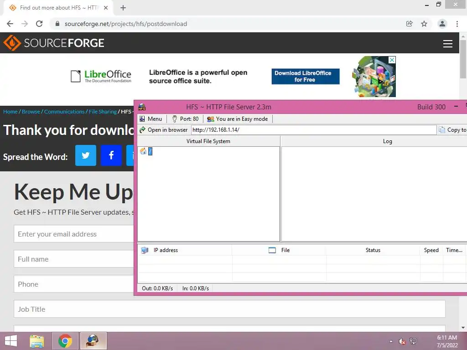This screenshot has width=467, height=350.
Task: Close the LibreOffice ad
Action: point(392,60)
